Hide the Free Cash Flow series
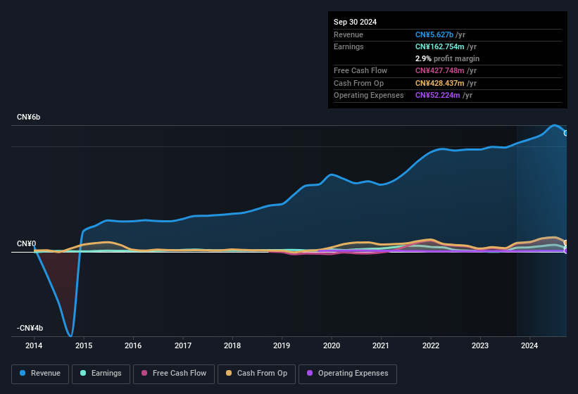This screenshot has height=394, width=578. (x=174, y=374)
